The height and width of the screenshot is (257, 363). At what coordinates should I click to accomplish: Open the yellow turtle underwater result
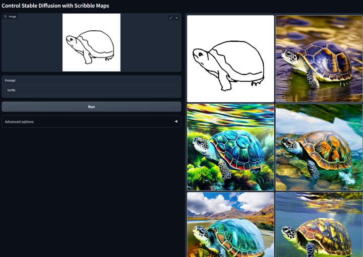319,225
